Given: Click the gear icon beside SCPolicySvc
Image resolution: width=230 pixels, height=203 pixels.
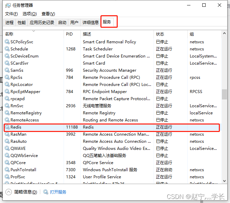Looking at the screenshot, I should (x=7, y=42).
